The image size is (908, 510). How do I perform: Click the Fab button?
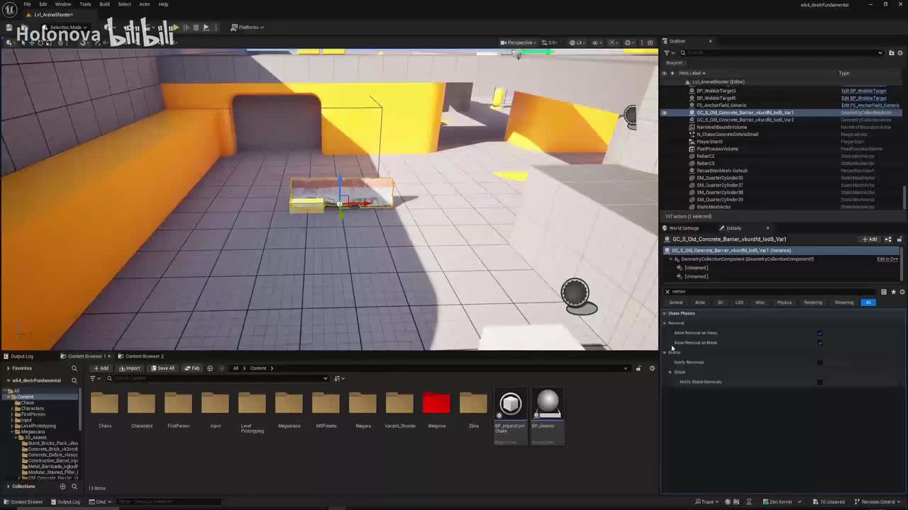click(192, 368)
